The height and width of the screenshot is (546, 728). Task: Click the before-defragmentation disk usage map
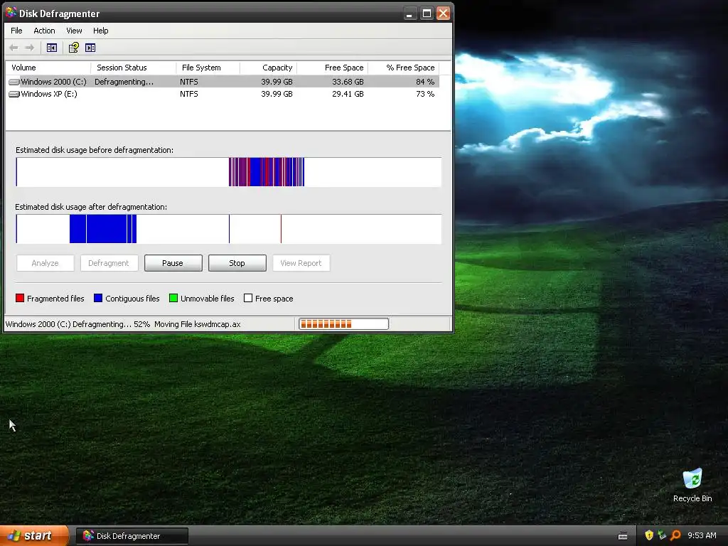(228, 172)
